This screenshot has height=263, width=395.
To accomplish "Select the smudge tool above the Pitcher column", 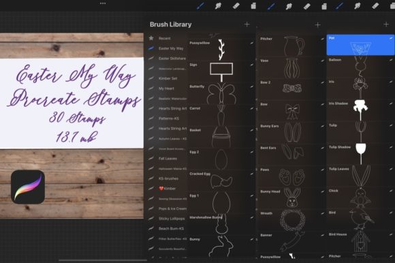I will [289, 6].
